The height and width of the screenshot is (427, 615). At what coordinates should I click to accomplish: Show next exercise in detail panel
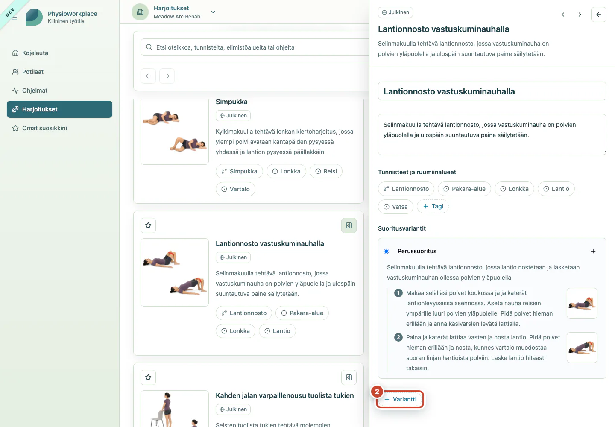point(580,15)
